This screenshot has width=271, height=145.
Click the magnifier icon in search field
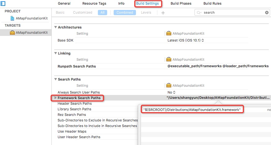pos(199,13)
